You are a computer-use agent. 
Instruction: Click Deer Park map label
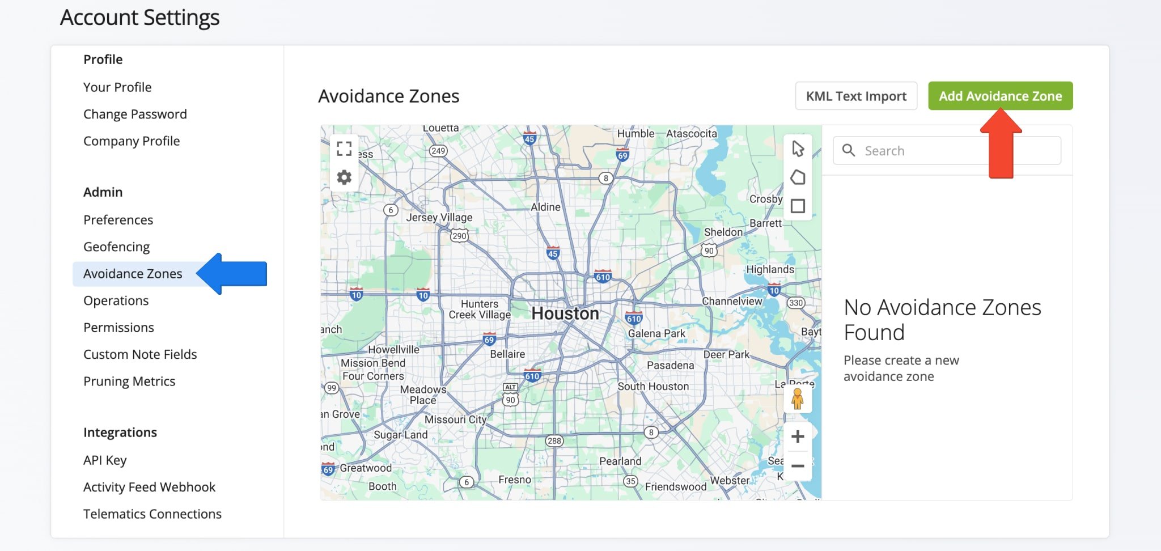[726, 354]
